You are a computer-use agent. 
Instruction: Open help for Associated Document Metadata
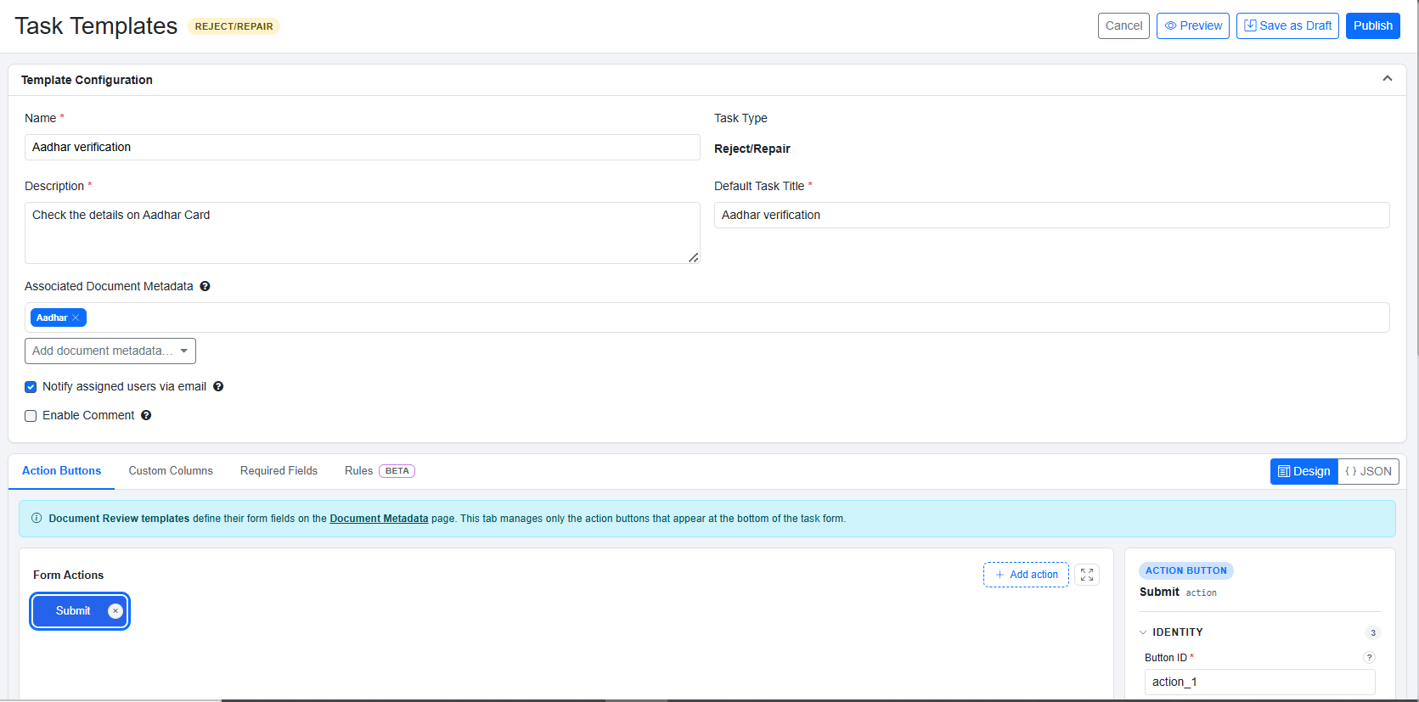(205, 286)
